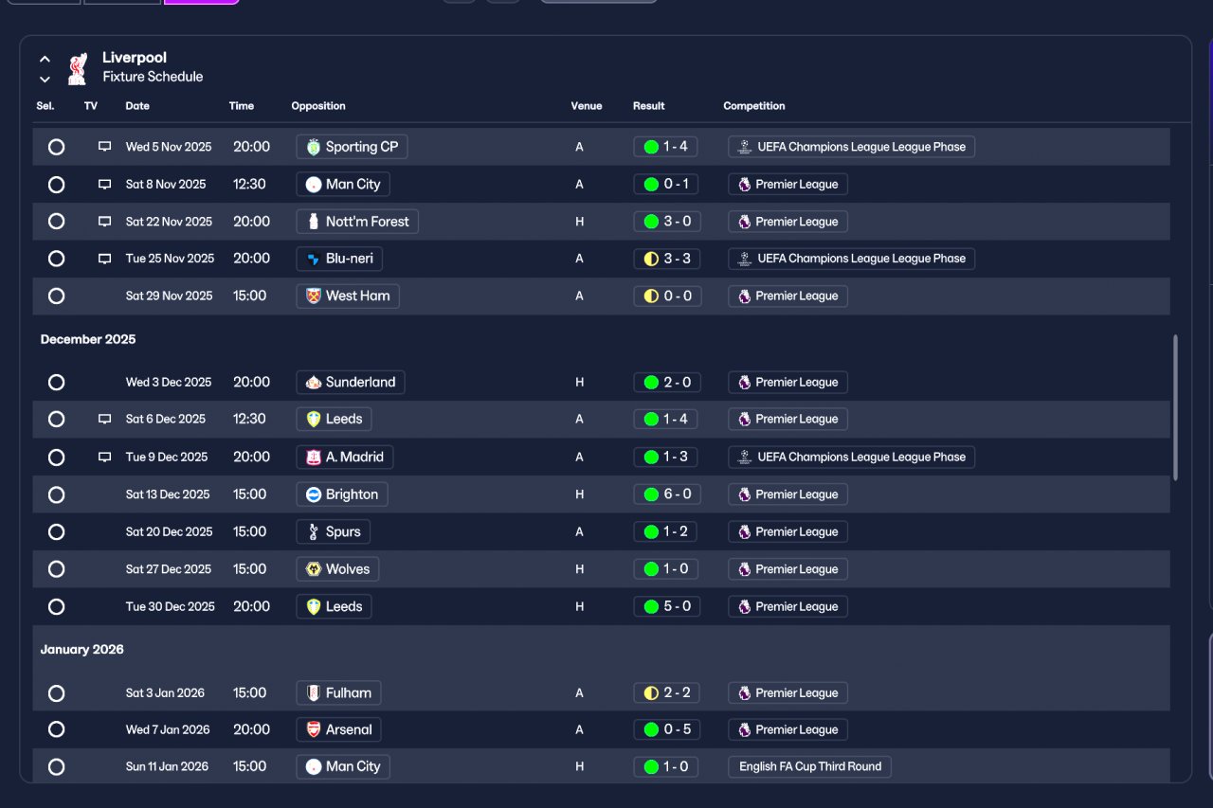1213x808 pixels.
Task: Select the Arsenal fixture circle
Action: (56, 729)
